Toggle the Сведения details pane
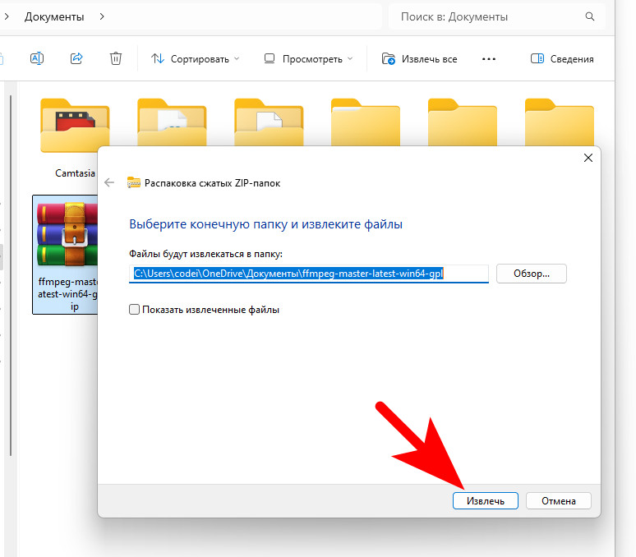This screenshot has width=636, height=557. (x=562, y=59)
